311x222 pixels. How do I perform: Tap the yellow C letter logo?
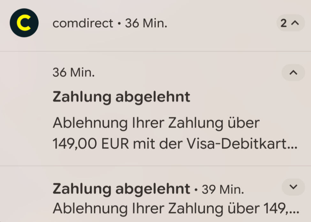click(x=24, y=23)
